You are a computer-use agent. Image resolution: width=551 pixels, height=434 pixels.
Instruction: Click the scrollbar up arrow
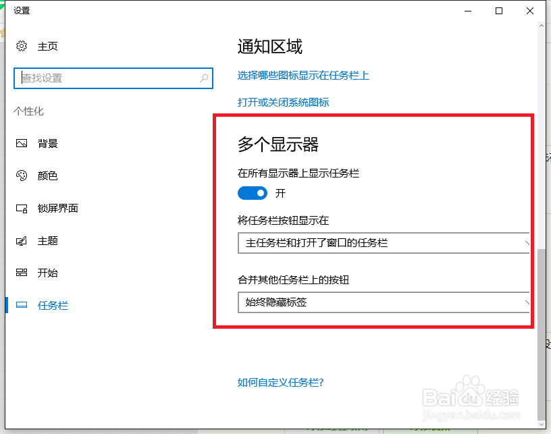(x=542, y=26)
